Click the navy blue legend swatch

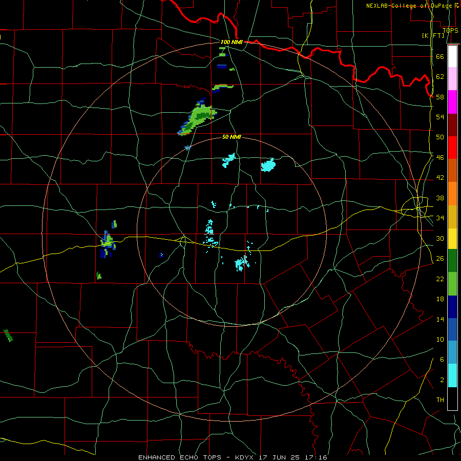coord(452,307)
